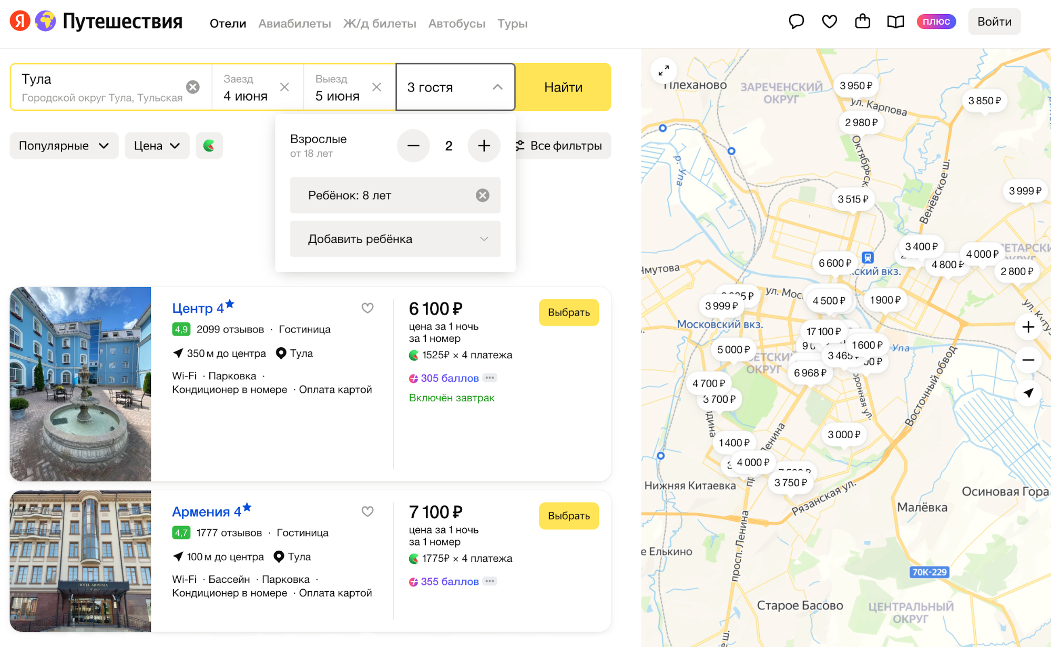Open the Центр 4 hotel title link

point(203,307)
